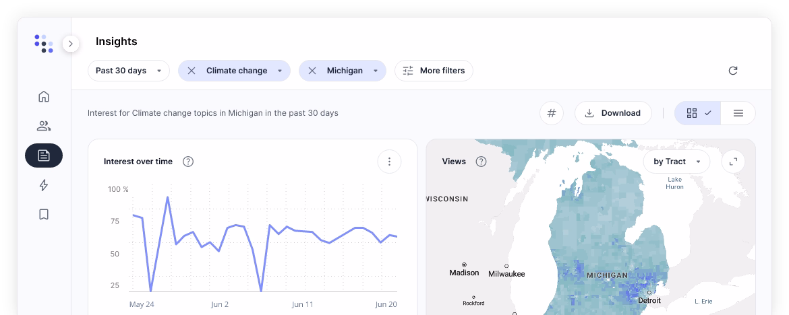This screenshot has height=315, width=789.
Task: Click the Insights page title
Action: tap(116, 41)
